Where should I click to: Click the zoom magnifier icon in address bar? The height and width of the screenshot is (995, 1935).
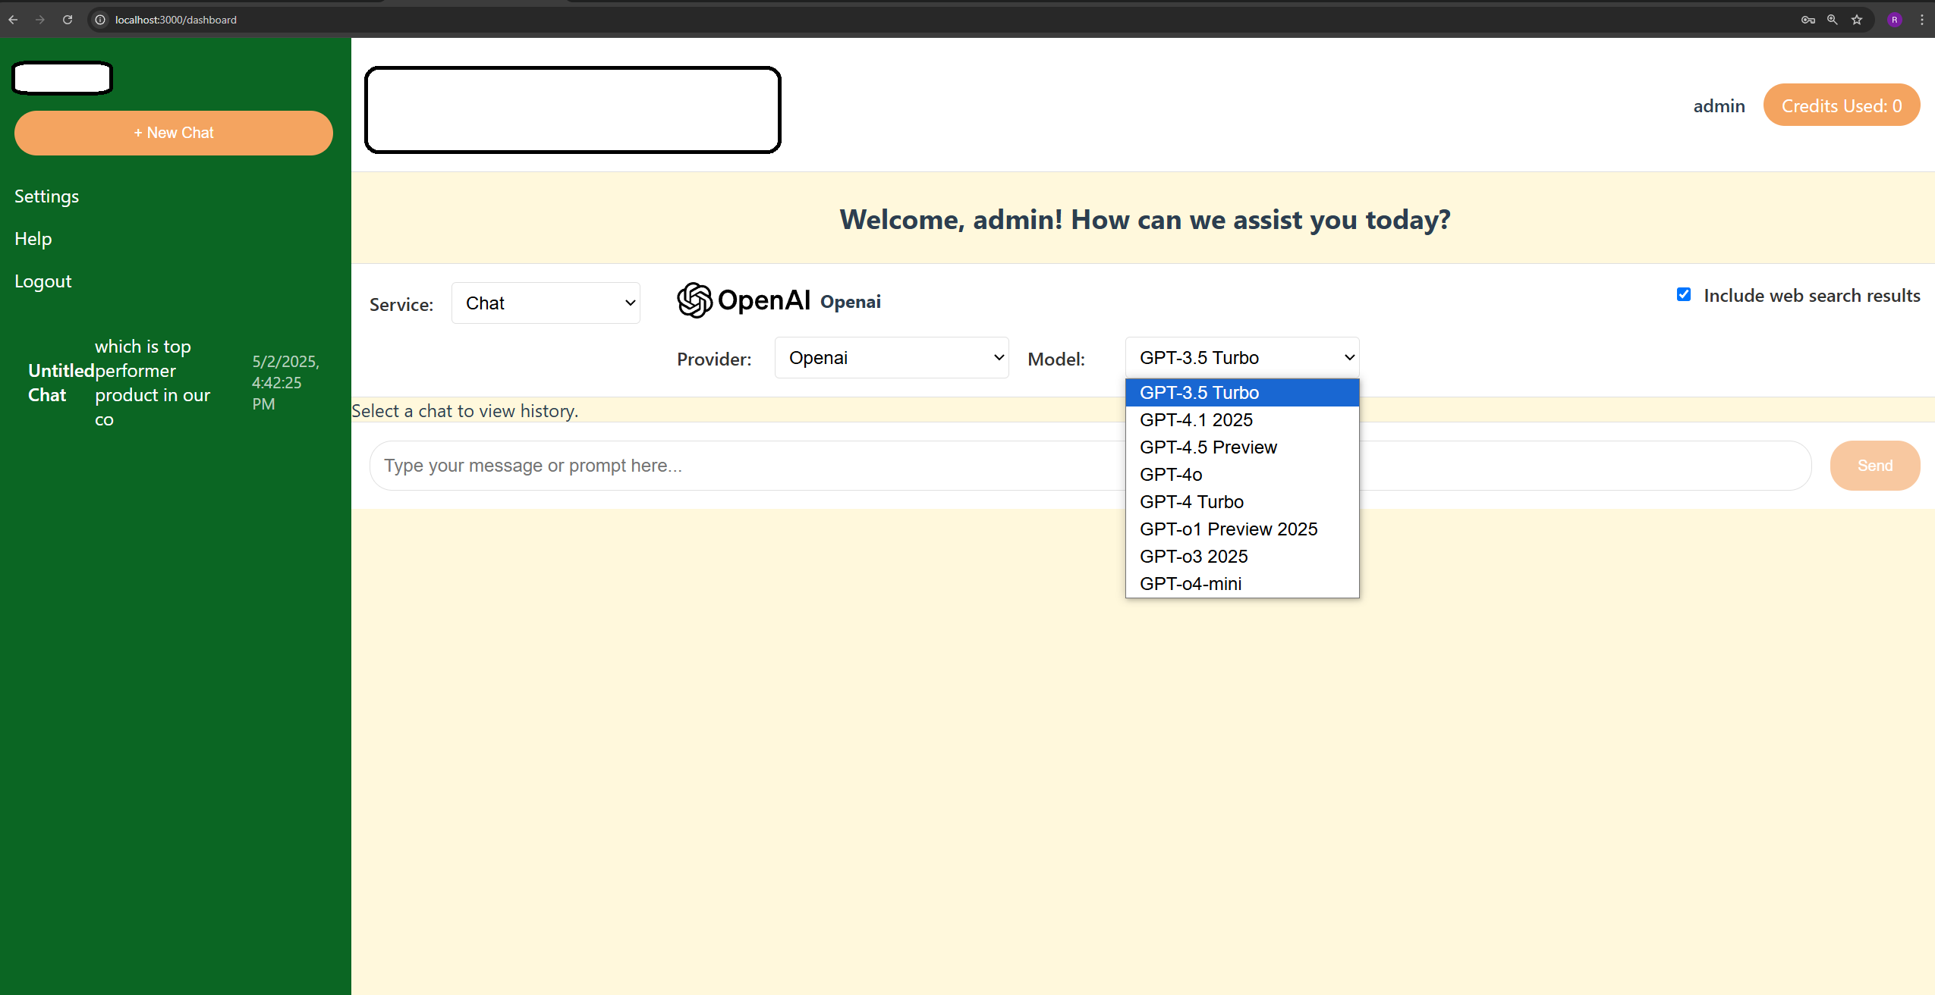[x=1832, y=20]
